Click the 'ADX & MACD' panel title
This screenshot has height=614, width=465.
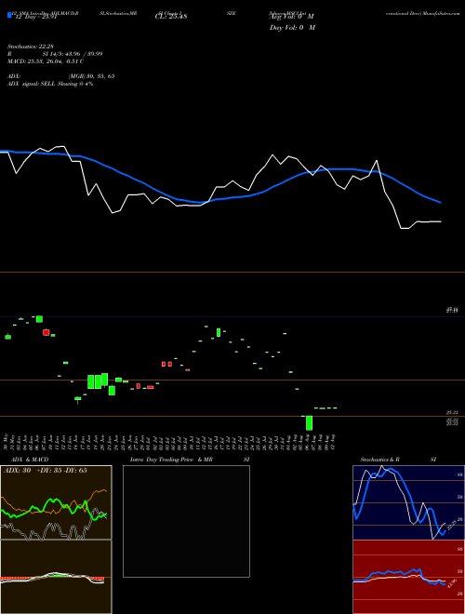coord(30,460)
